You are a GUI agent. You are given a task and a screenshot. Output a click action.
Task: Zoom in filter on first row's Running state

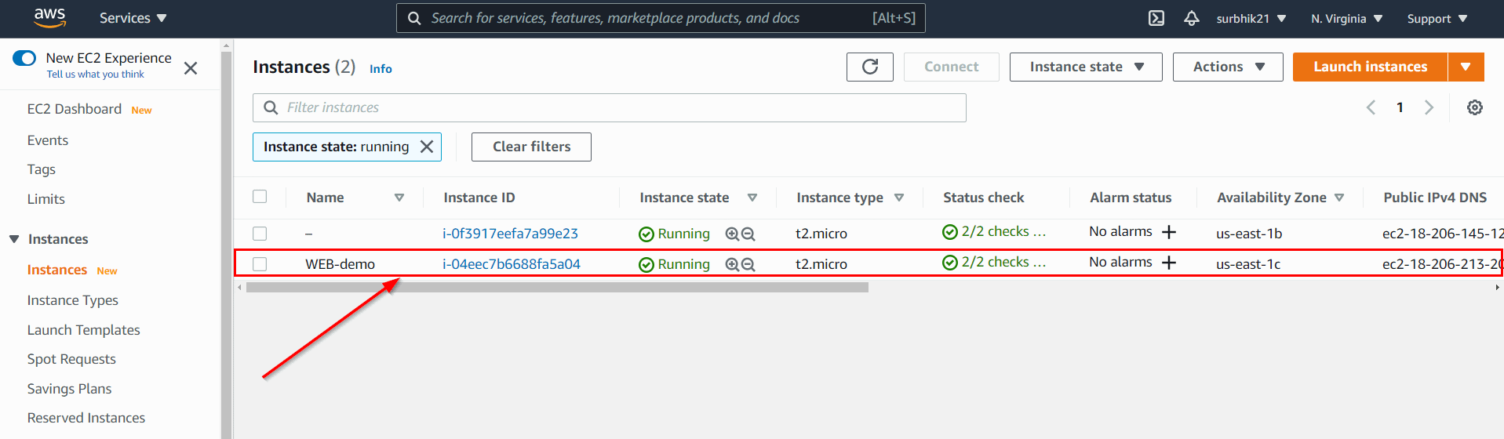[732, 234]
